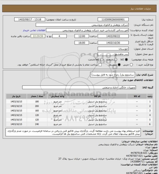The height and width of the screenshot is (174, 159).
Task: Click product name in row 1
Action: click(x=97, y=101)
